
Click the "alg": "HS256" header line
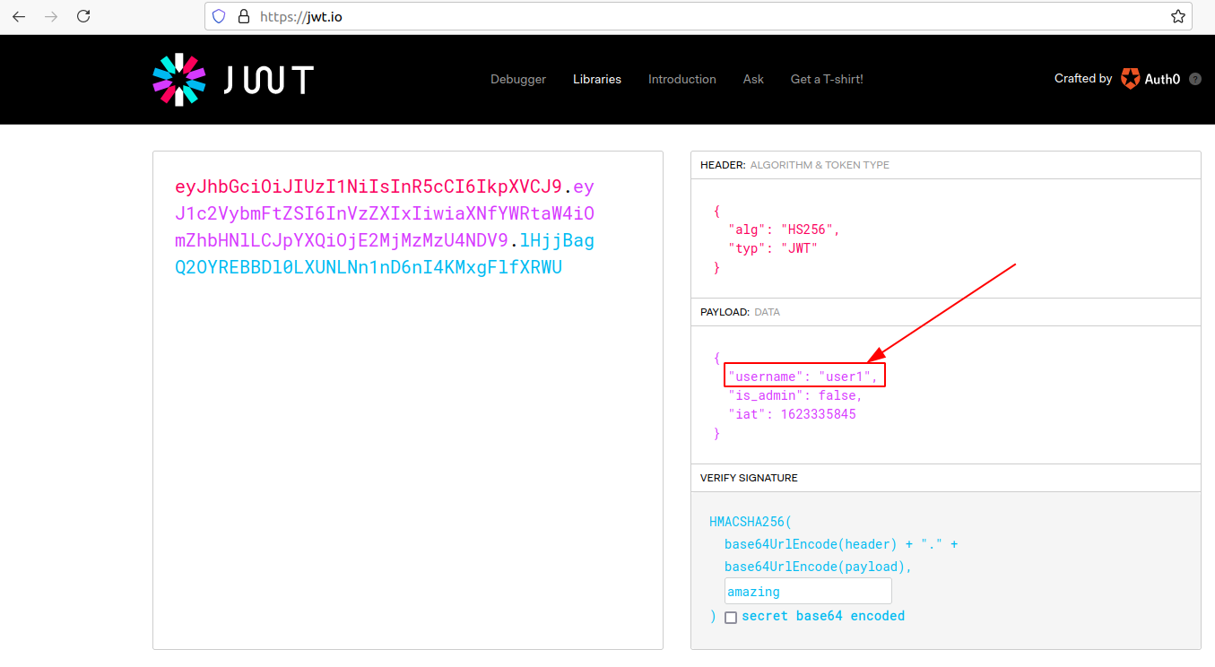click(x=785, y=230)
